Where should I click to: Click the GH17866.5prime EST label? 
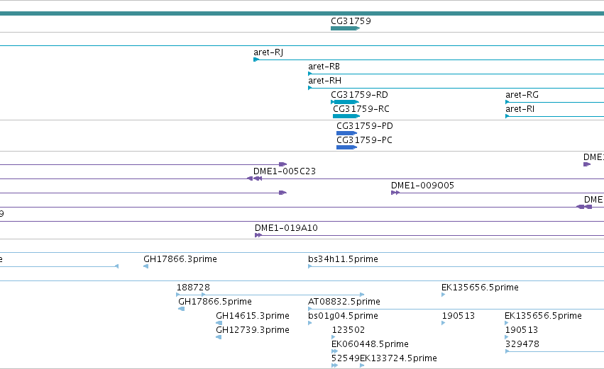point(214,302)
